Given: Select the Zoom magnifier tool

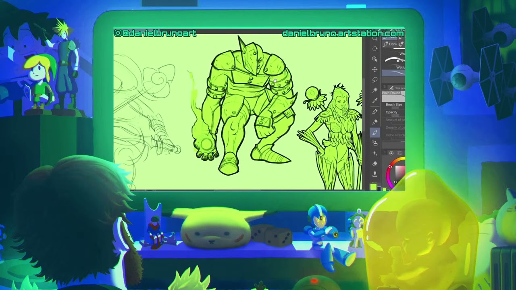Looking at the screenshot, I should (x=375, y=39).
